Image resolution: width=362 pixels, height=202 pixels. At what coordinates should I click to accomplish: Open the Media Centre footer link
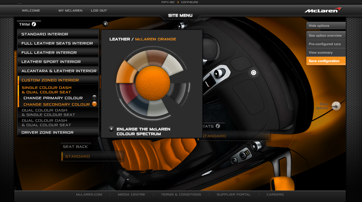[131, 195]
